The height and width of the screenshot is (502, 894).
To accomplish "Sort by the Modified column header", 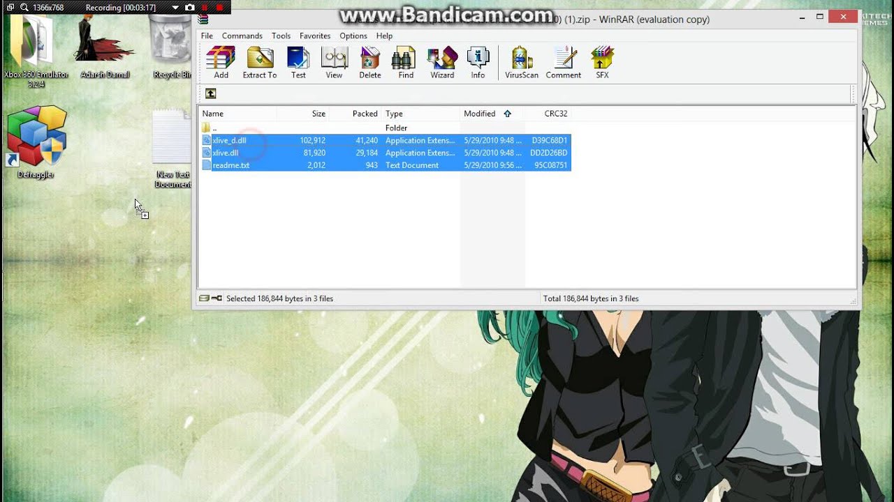I will [492, 114].
